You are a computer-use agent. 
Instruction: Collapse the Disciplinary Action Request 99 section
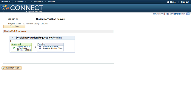13,37
